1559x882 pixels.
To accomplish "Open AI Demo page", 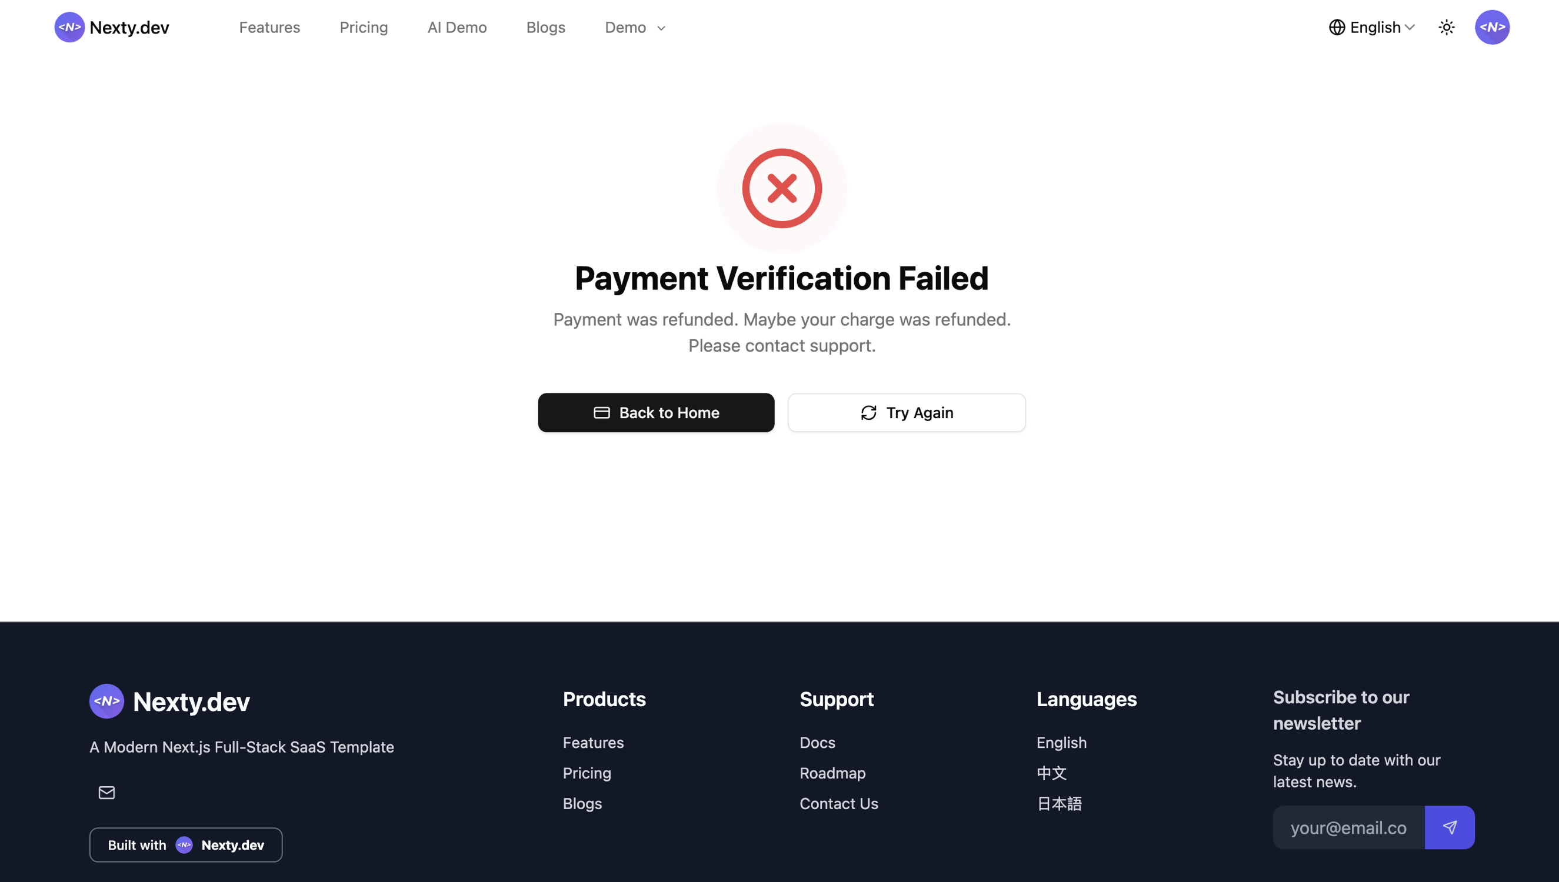I will point(457,27).
